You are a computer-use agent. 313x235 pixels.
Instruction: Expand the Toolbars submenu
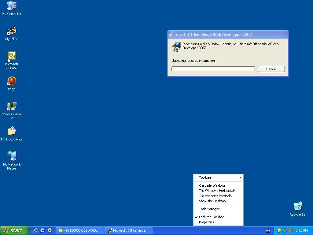[218, 177]
